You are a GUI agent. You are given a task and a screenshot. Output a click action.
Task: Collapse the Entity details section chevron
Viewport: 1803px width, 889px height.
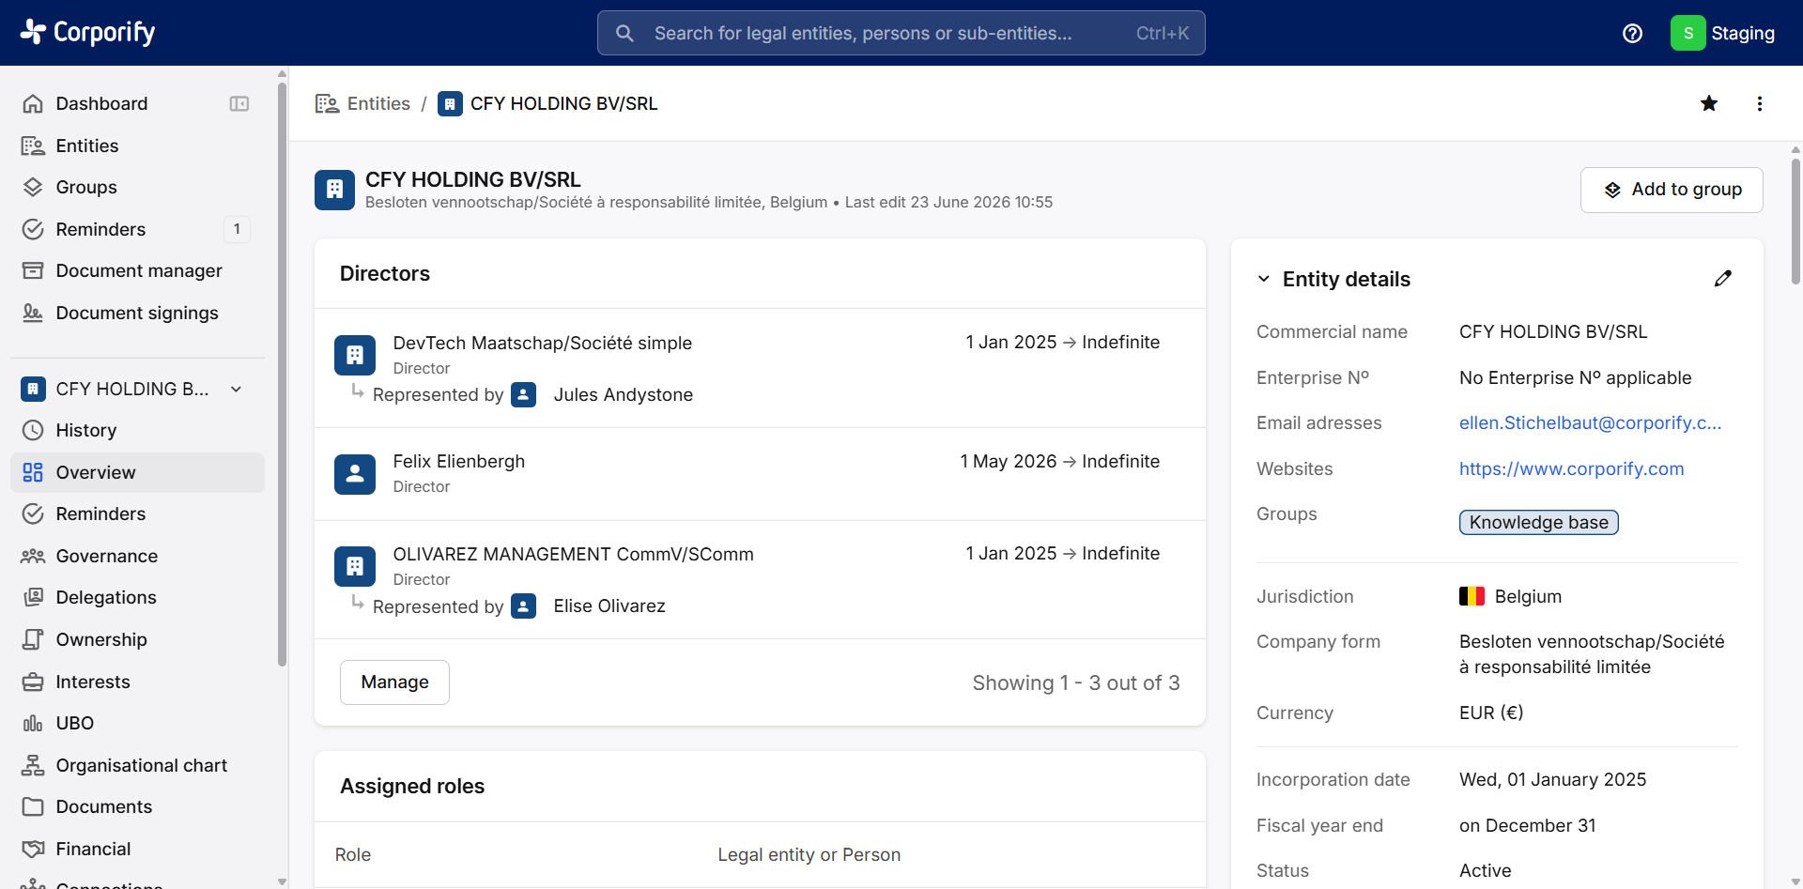(1264, 279)
